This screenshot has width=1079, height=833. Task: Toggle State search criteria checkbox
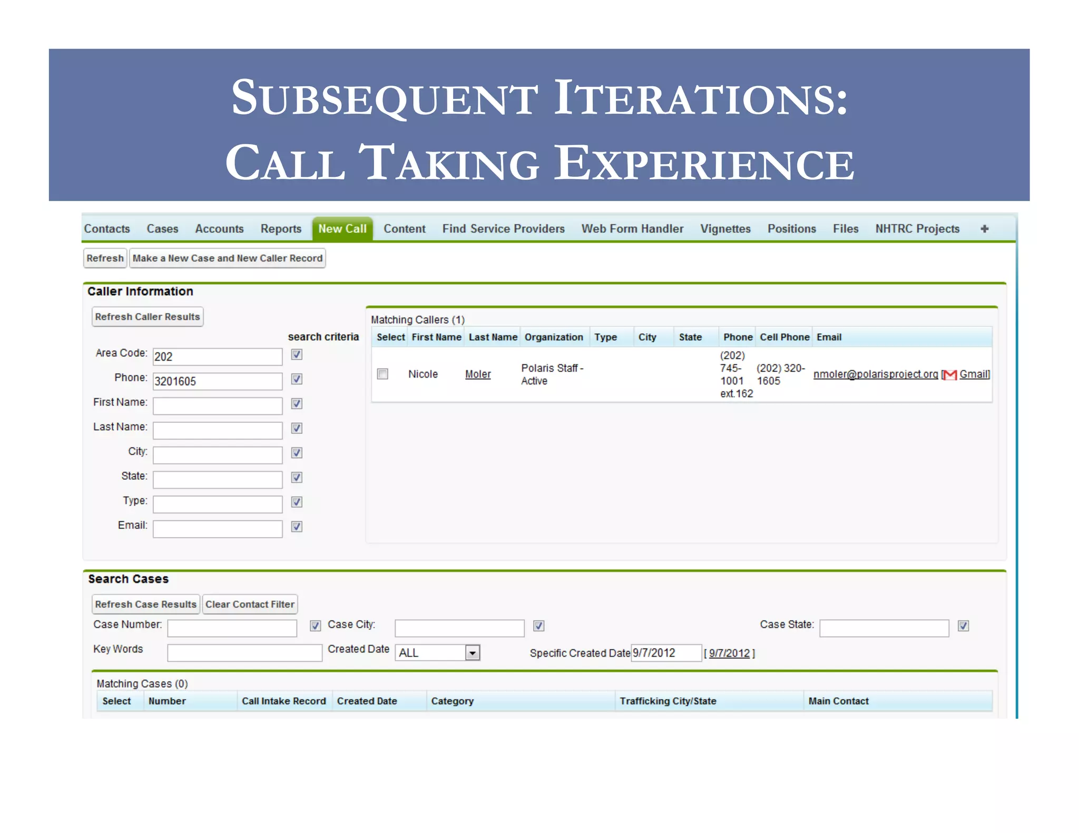click(297, 477)
